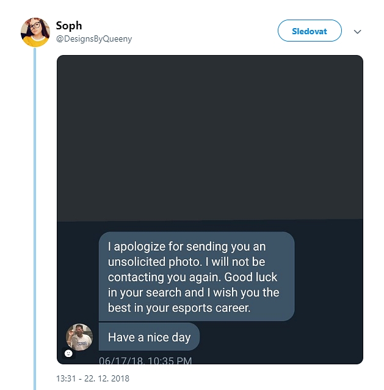Click the Soph display name

point(68,26)
